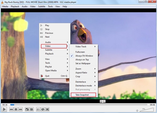Open the Help menu
The width and height of the screenshot is (157, 113).
65,7
